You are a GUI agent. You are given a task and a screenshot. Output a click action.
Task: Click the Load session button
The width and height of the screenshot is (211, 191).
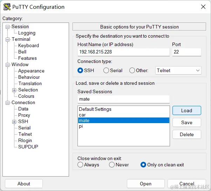tap(186, 110)
